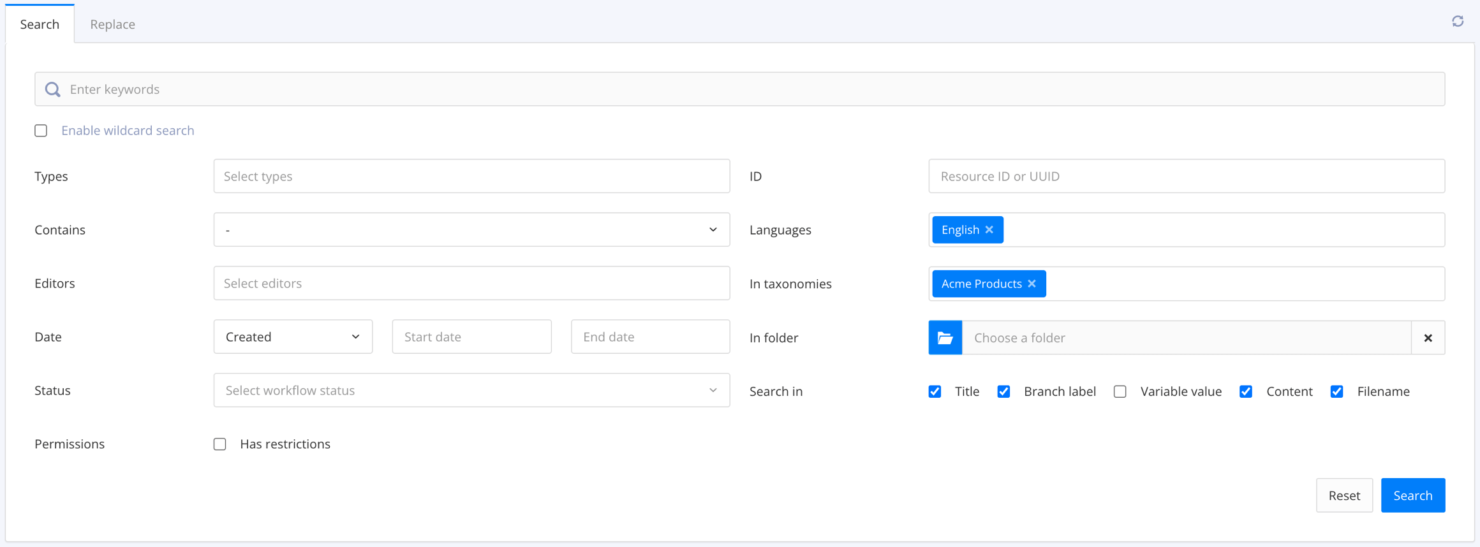Click the Enable wildcard search label
1480x547 pixels.
tap(128, 131)
